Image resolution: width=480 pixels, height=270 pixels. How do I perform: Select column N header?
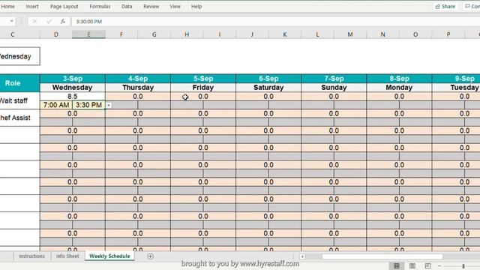(x=382, y=34)
